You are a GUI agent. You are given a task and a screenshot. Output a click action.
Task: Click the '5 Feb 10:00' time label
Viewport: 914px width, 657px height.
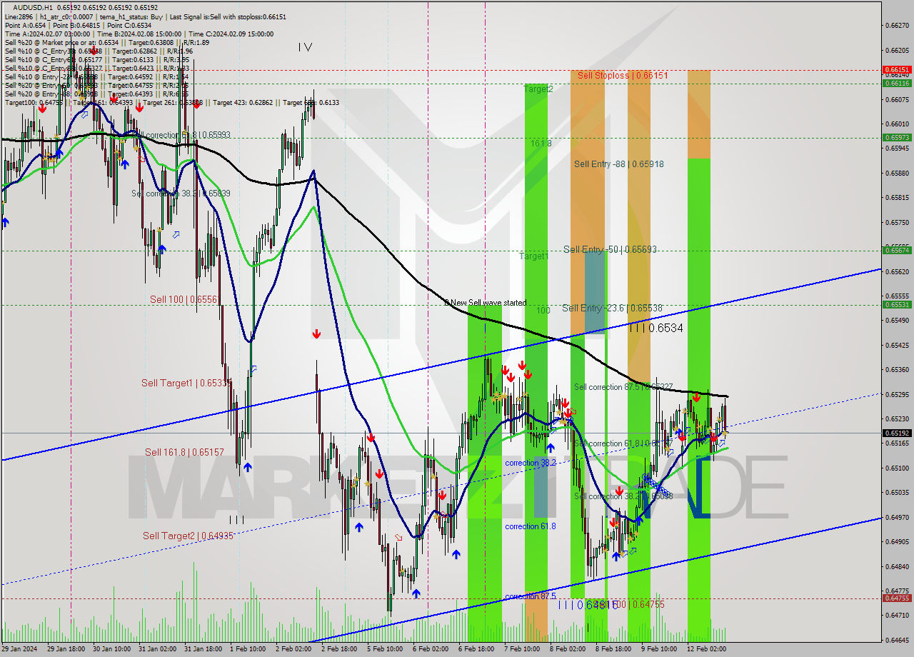pyautogui.click(x=386, y=649)
